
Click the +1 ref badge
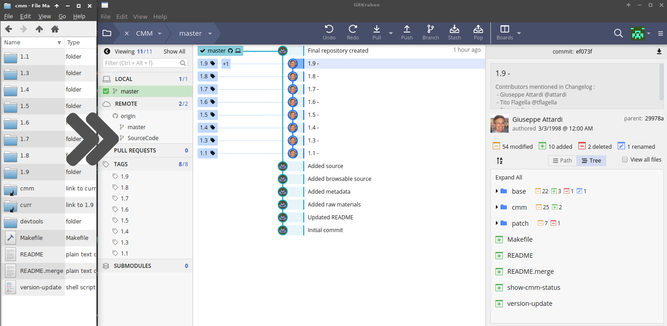tap(226, 64)
